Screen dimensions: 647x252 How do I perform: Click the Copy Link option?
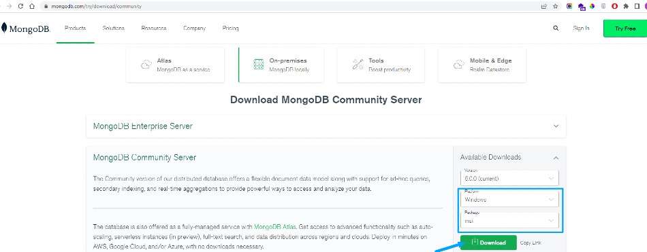coord(531,243)
